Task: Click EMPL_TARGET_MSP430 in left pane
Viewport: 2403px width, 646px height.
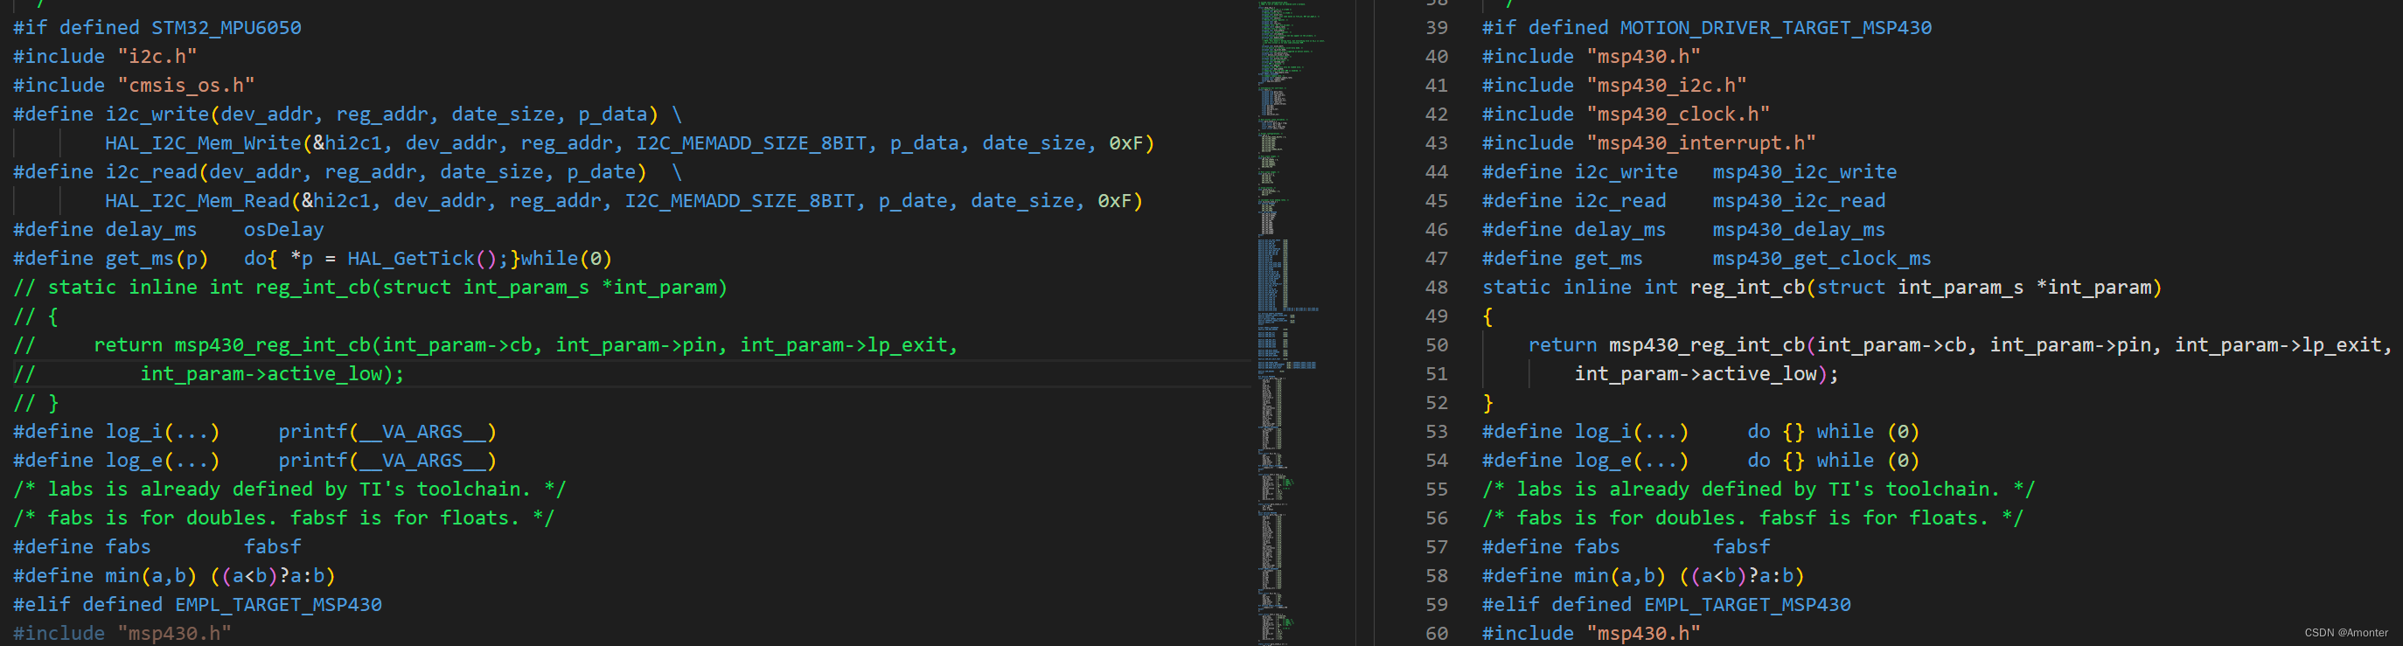Action: coord(278,606)
